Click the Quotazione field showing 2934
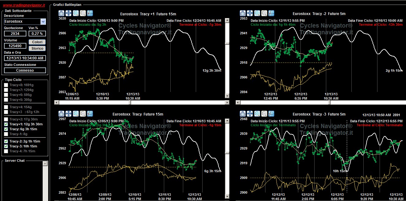406x201 pixels. 15,34
